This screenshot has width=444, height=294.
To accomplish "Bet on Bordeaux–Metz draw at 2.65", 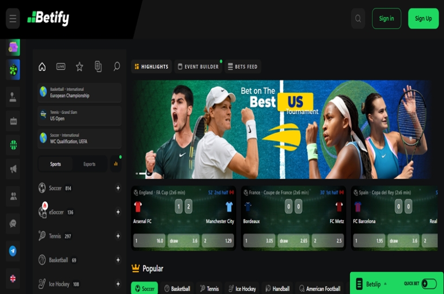I will click(293, 240).
